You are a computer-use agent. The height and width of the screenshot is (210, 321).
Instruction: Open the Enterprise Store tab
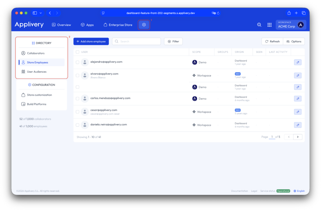[118, 25]
